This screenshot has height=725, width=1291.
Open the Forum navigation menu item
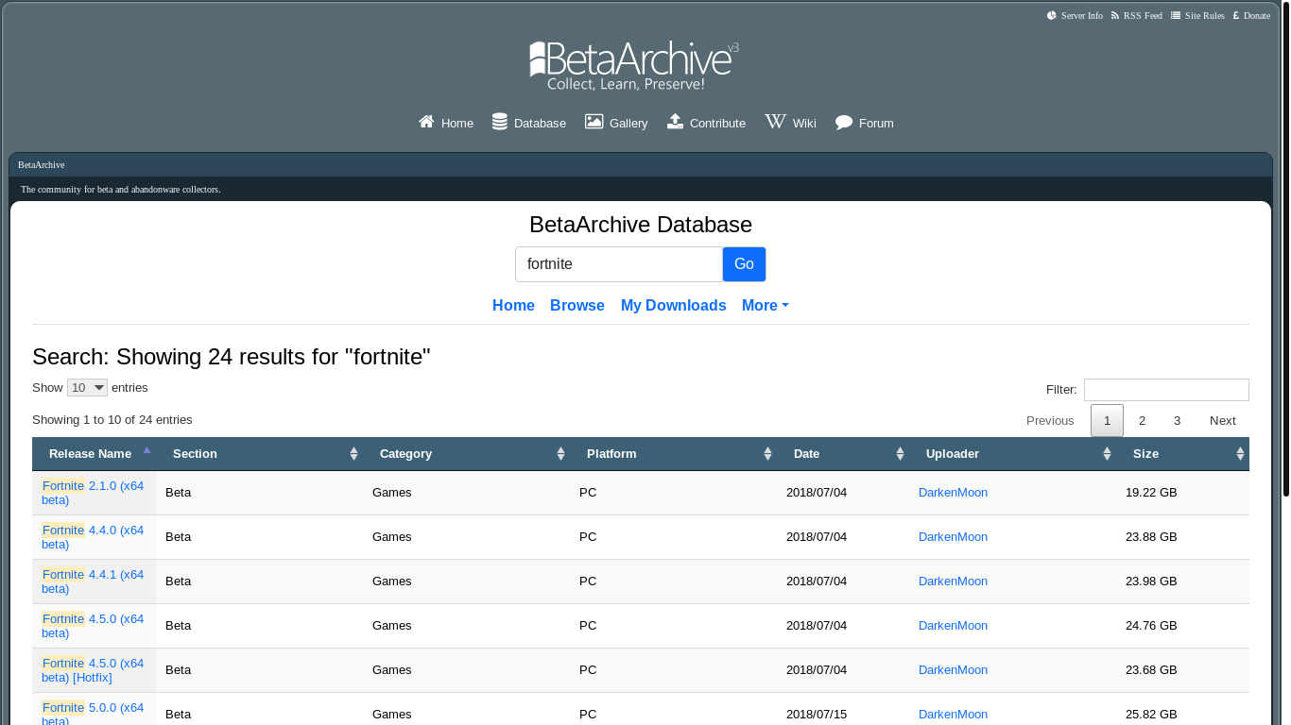coord(865,123)
